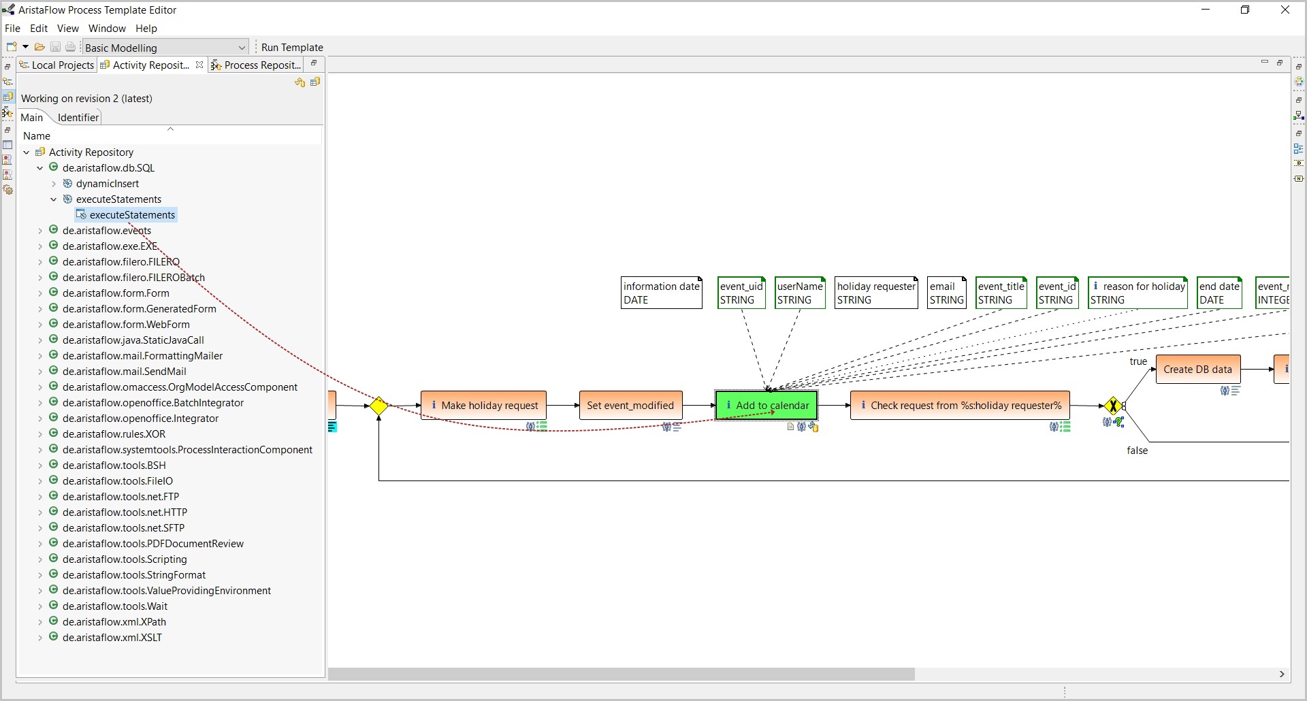Screen dimensions: 1307x701
Task: Collapse the de.aristaflow.db.SQL tree node
Action: coord(40,168)
